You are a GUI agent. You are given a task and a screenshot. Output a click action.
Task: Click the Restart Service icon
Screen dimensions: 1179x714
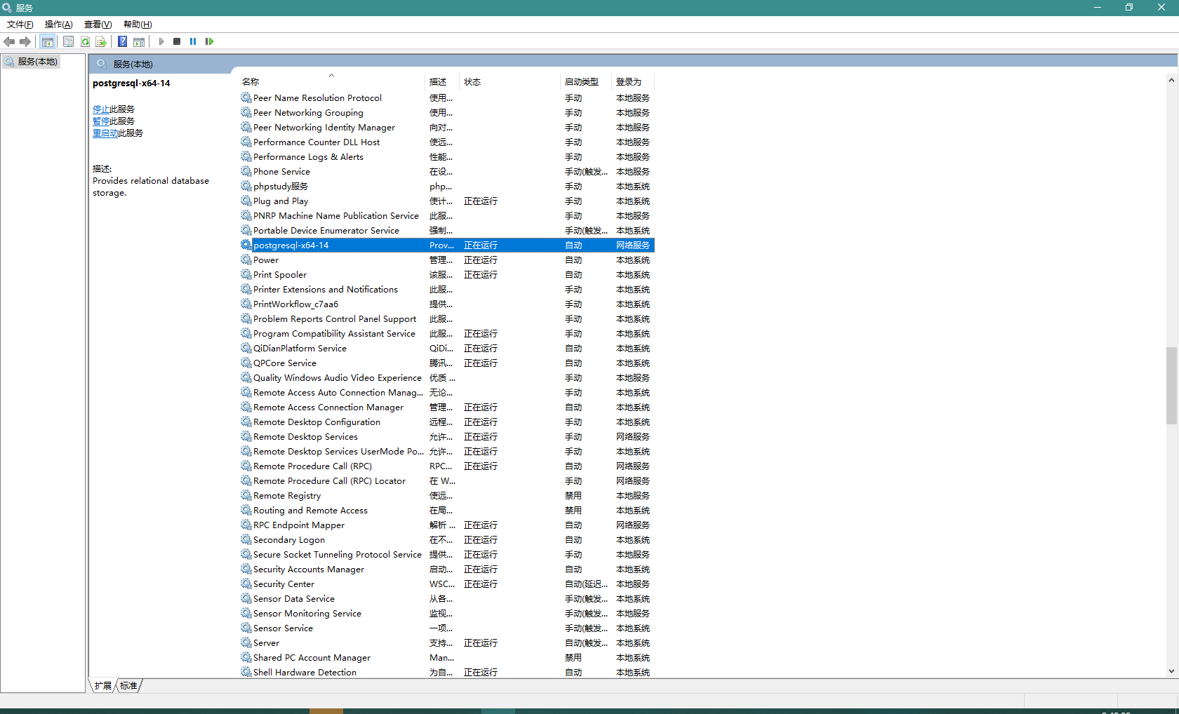pyautogui.click(x=209, y=42)
